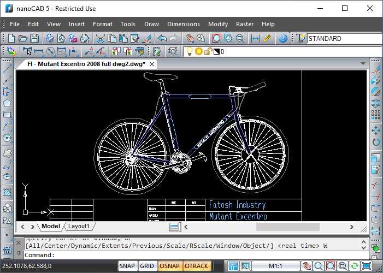Click the Match Properties brush icon
The width and height of the screenshot is (383, 273).
pos(146,38)
